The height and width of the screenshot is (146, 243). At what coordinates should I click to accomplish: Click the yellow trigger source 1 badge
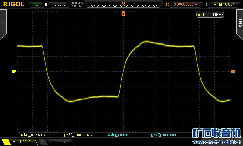[x=221, y=4]
